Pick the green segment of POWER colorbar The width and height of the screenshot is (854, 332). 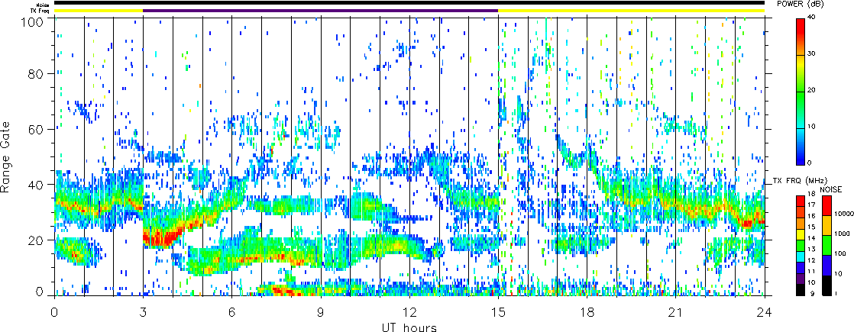pyautogui.click(x=801, y=109)
